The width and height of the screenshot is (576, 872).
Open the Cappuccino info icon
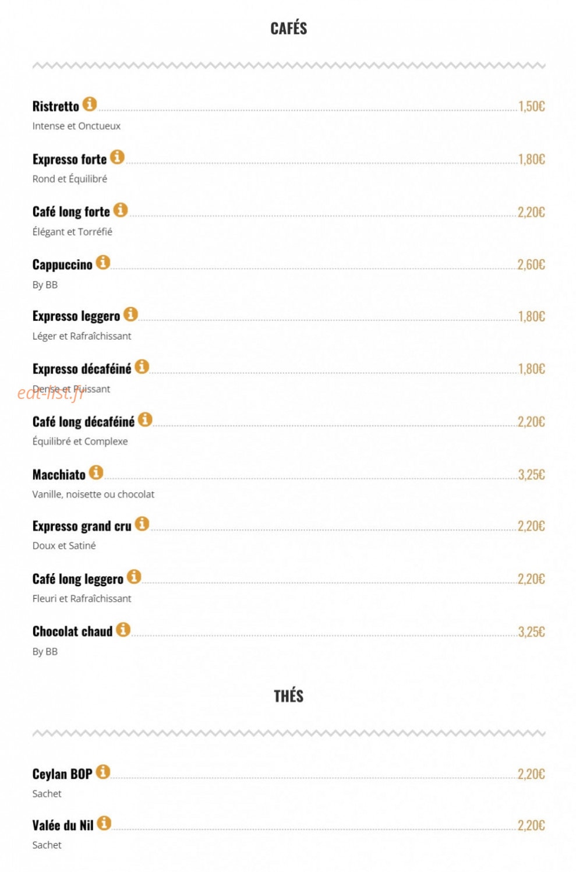(103, 262)
